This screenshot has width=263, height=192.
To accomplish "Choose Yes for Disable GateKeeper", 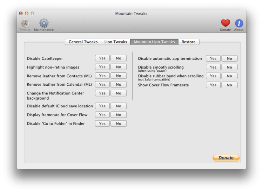I will 102,58.
